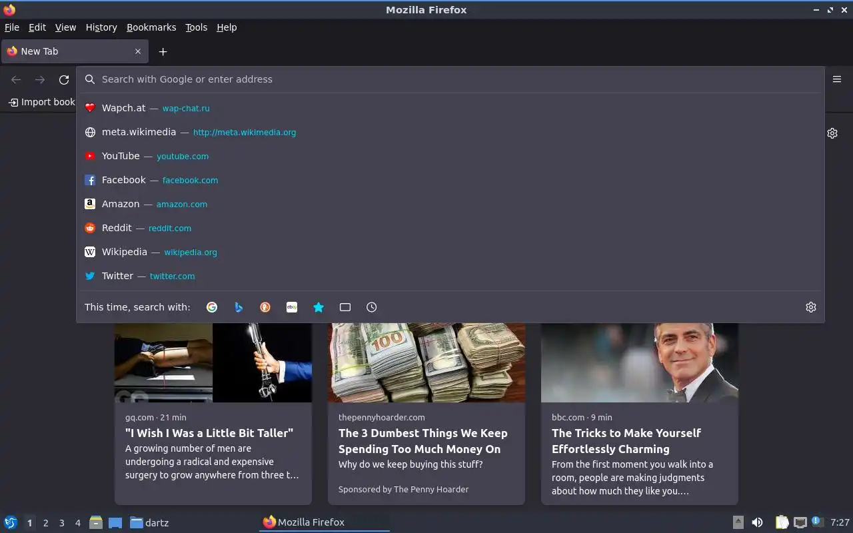This screenshot has height=533, width=853.
Task: Open "The 3 Dumbest Things" article headline
Action: [423, 441]
